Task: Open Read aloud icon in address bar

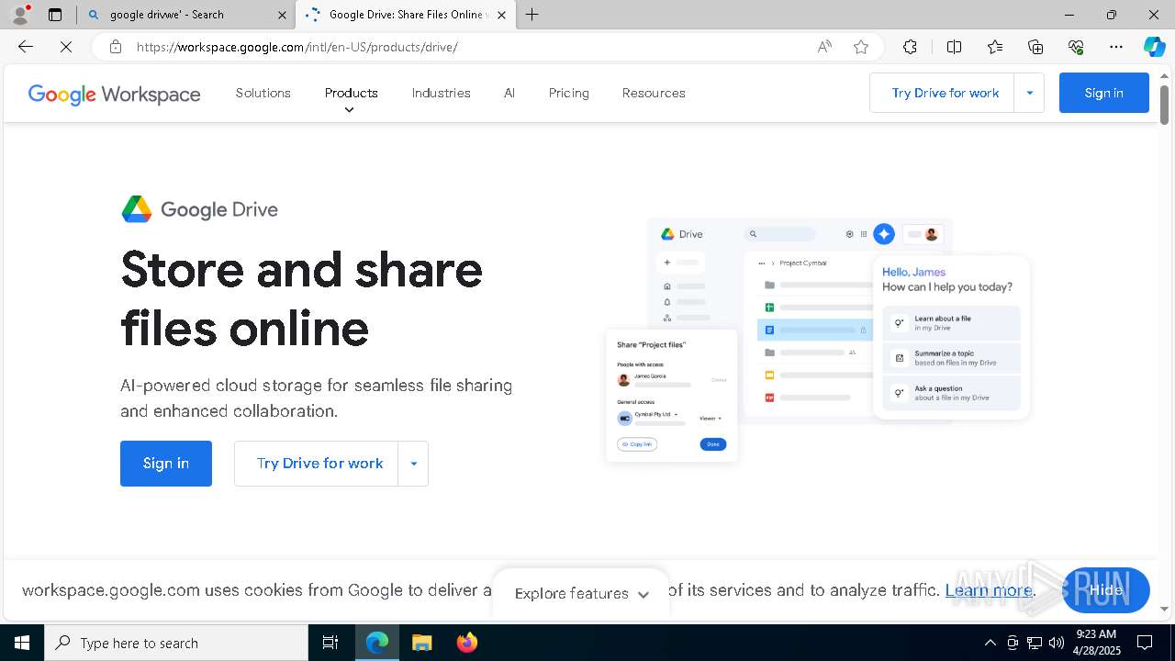Action: [x=824, y=47]
